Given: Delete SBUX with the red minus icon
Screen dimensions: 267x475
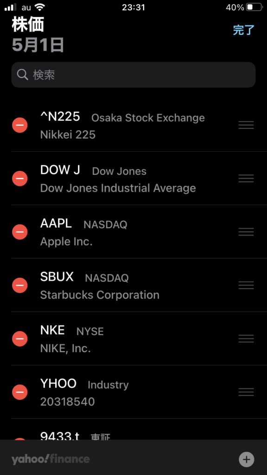Looking at the screenshot, I should 19,285.
